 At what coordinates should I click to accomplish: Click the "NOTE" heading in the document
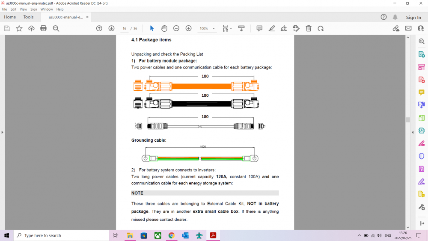[137, 193]
